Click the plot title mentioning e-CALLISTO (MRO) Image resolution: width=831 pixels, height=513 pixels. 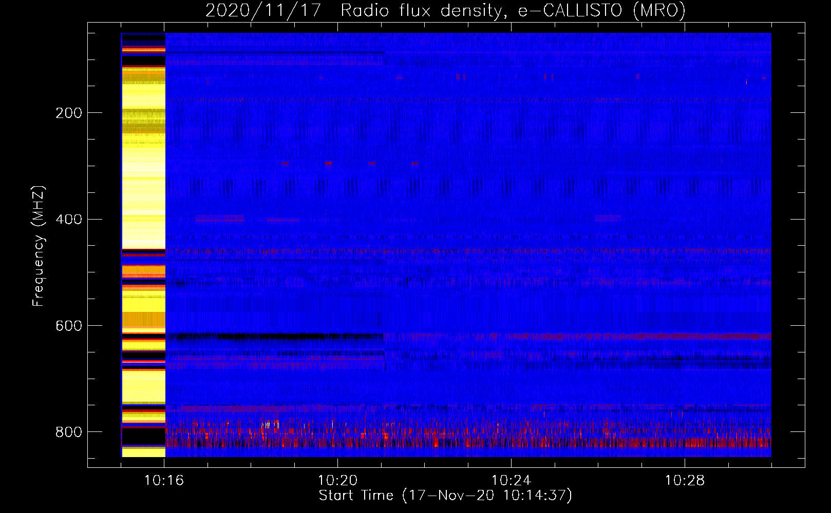(x=445, y=11)
